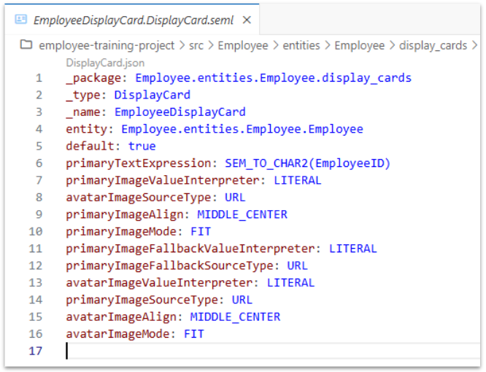The width and height of the screenshot is (486, 372).
Task: Expand the entities breadcrumb segment
Action: pyautogui.click(x=301, y=45)
